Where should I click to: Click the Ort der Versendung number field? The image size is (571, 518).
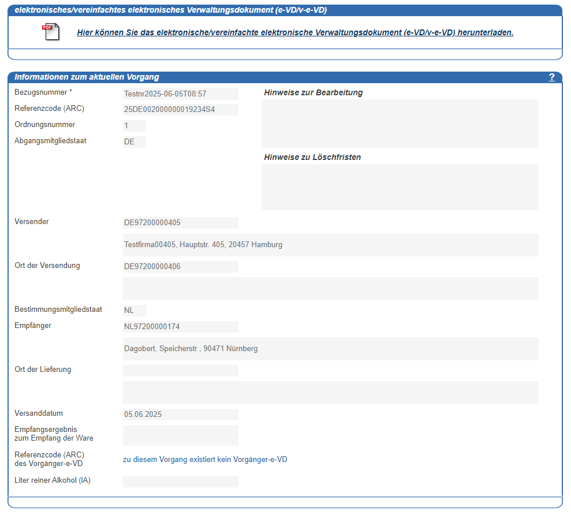click(x=180, y=267)
